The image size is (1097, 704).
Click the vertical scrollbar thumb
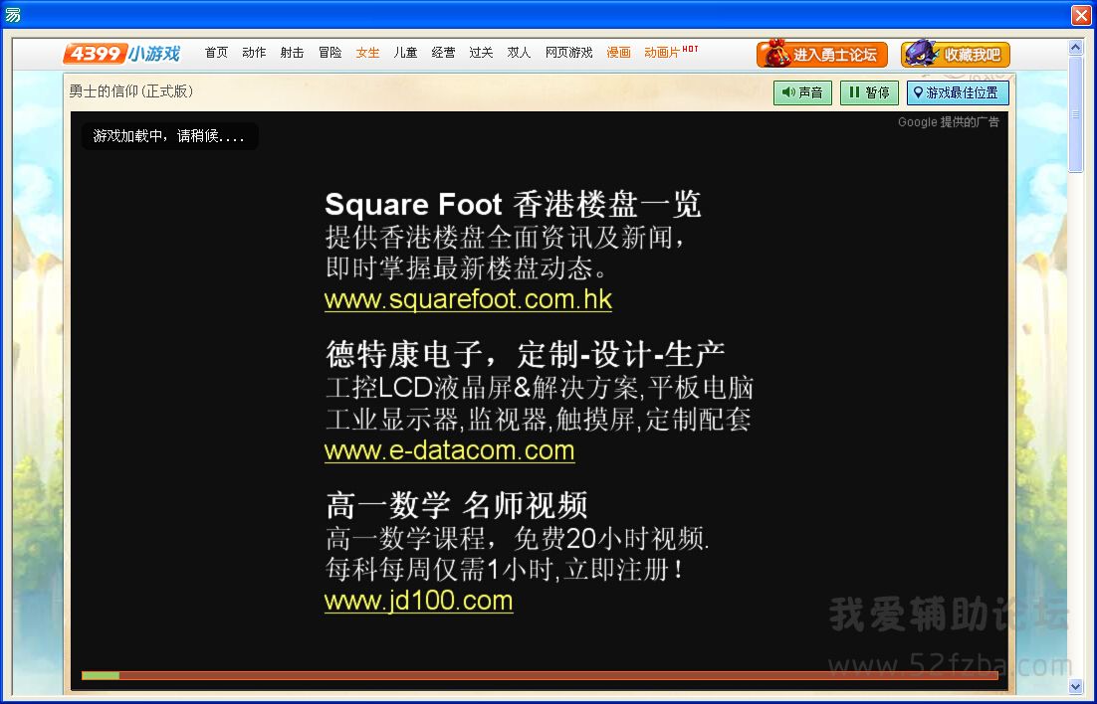point(1076,114)
